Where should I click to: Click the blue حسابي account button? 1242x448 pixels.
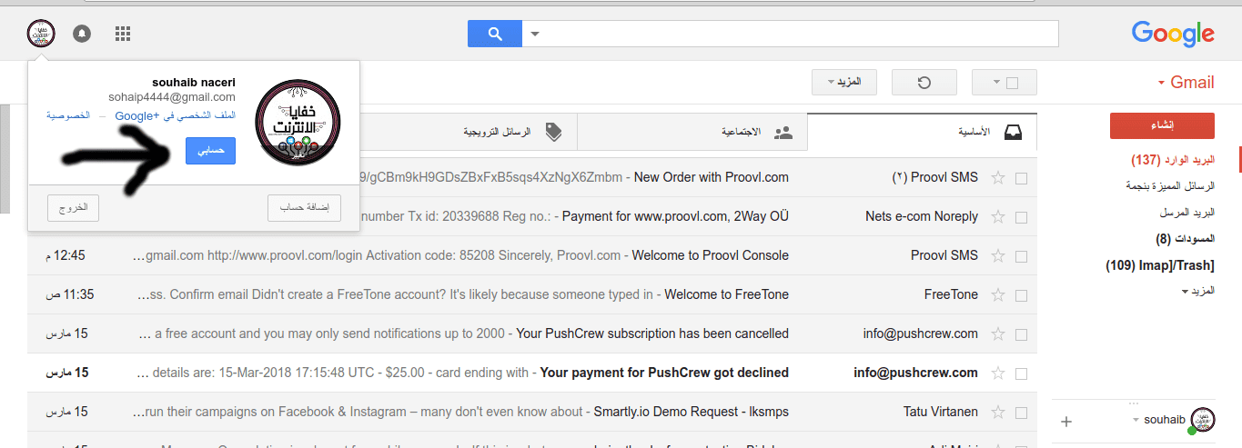[210, 151]
